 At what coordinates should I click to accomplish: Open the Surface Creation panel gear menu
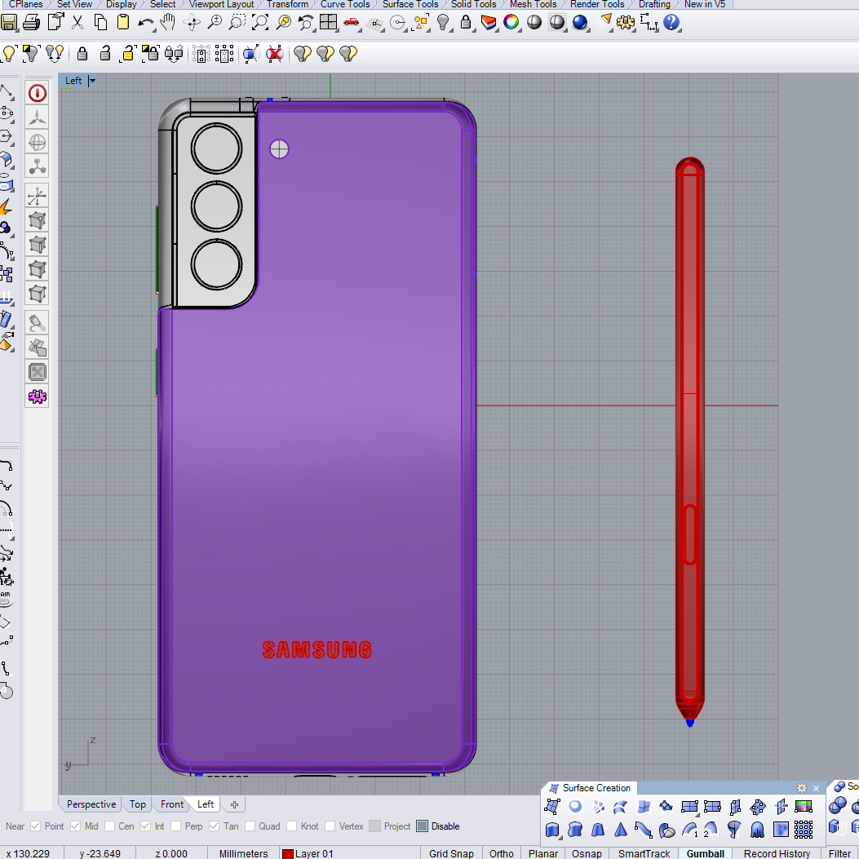point(802,788)
